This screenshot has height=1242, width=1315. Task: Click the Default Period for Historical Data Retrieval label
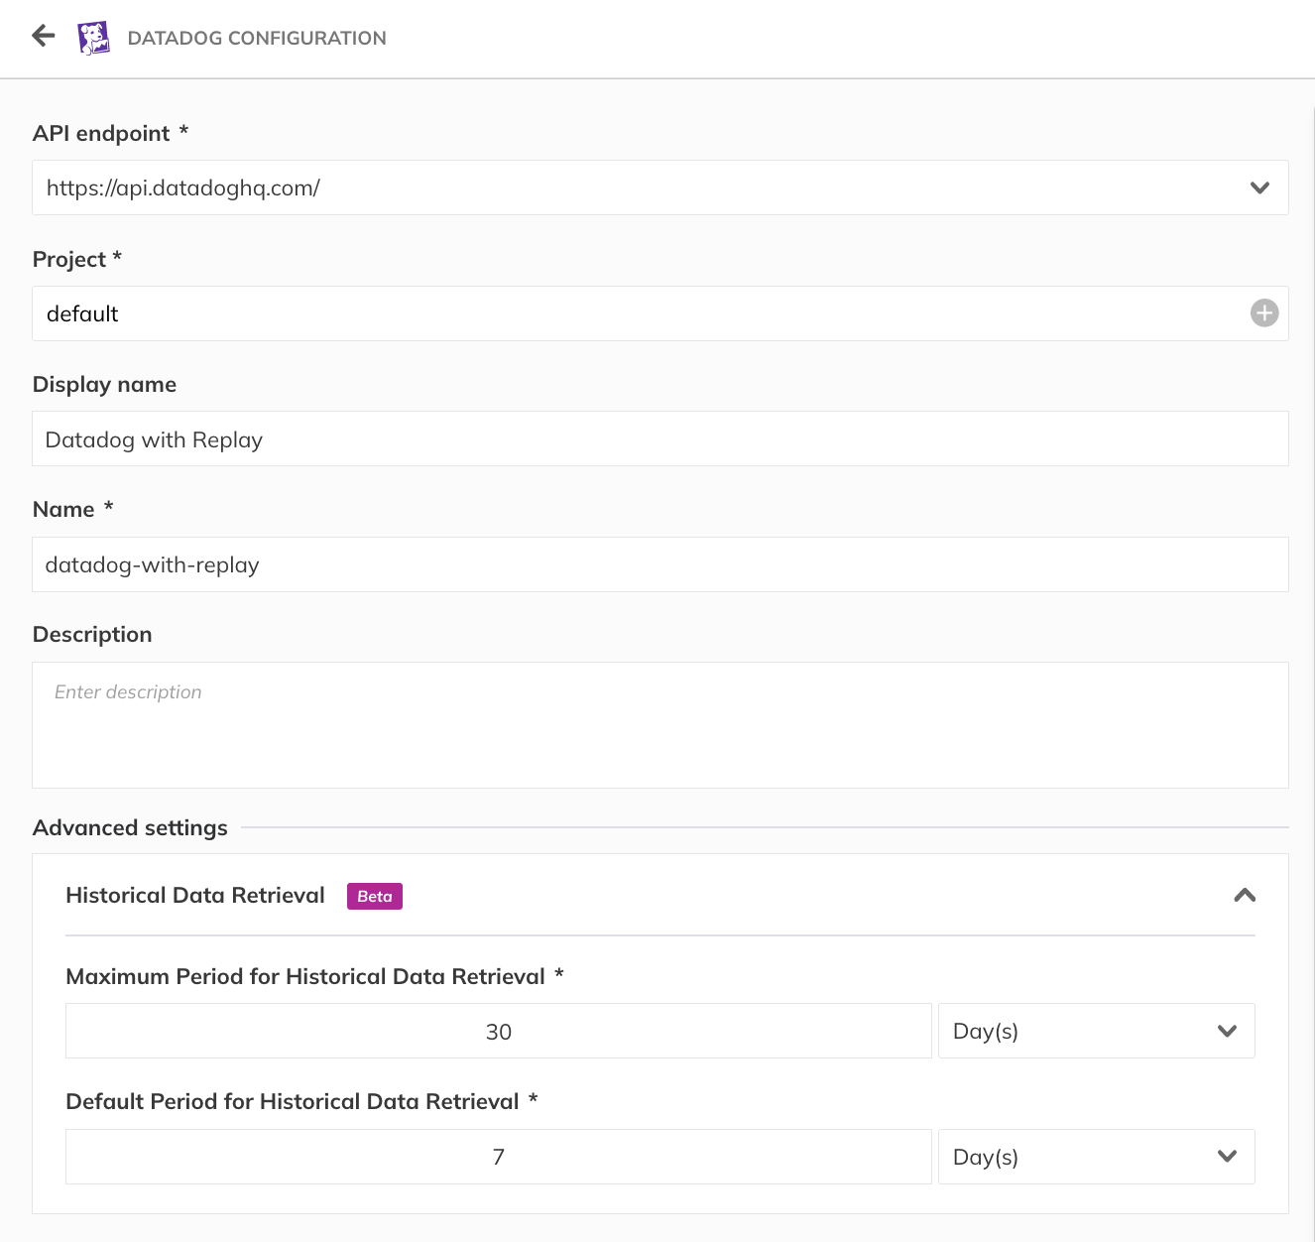293,1101
